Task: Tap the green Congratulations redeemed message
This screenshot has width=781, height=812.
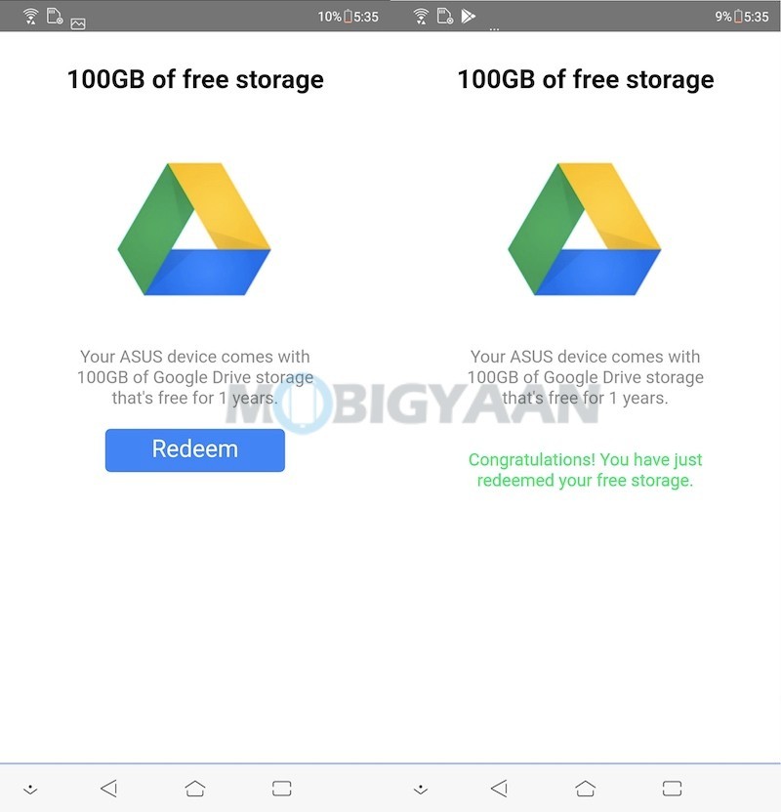Action: pos(585,470)
